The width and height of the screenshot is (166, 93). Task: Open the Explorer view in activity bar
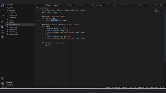tap(3, 6)
